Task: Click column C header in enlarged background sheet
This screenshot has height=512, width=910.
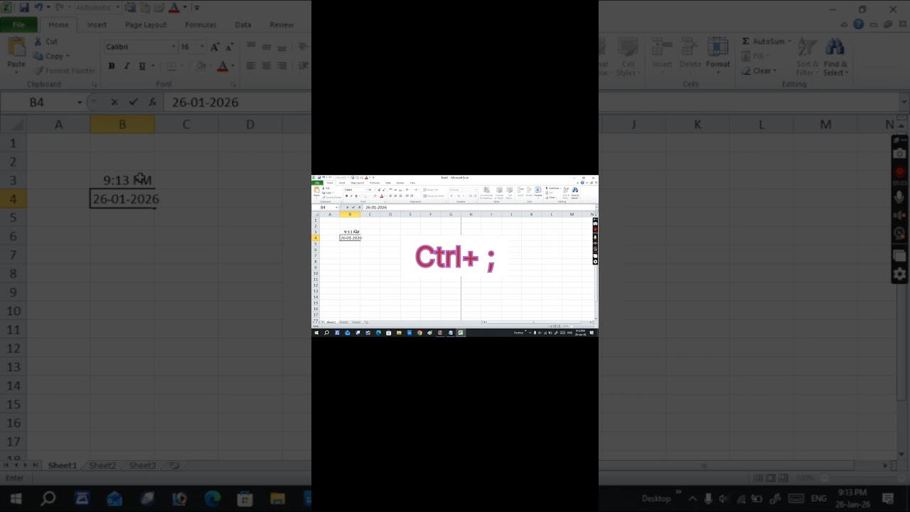Action: pyautogui.click(x=186, y=124)
